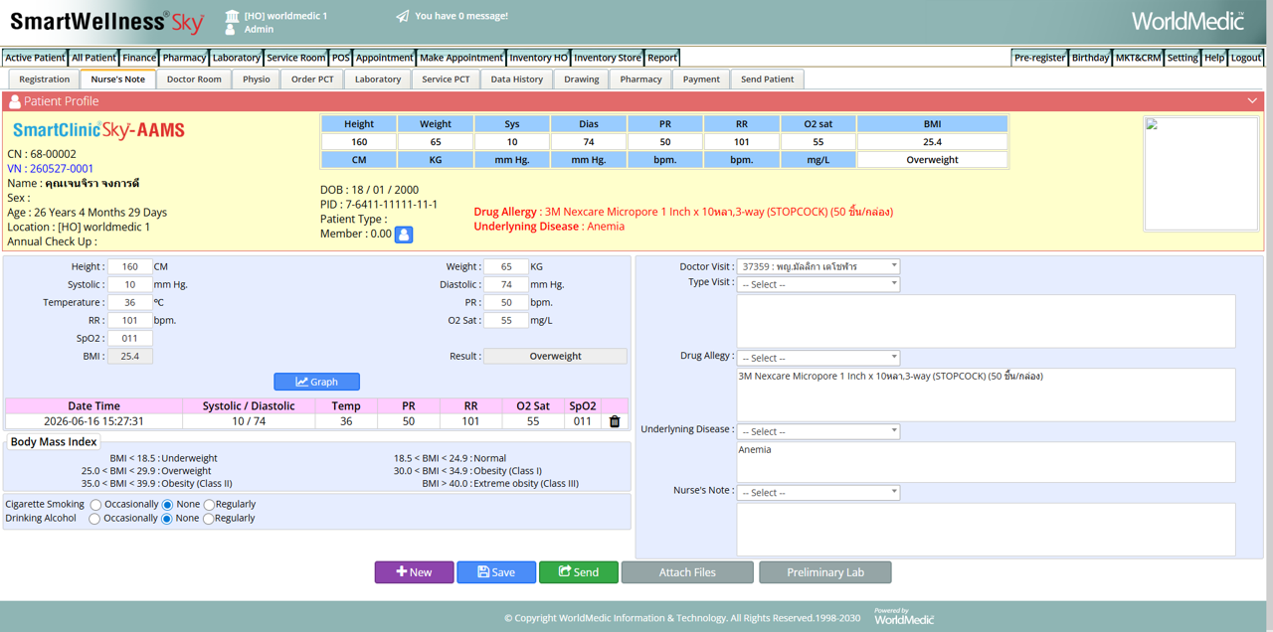Click the Underlying Disease text area containing Anemia

[x=986, y=462]
